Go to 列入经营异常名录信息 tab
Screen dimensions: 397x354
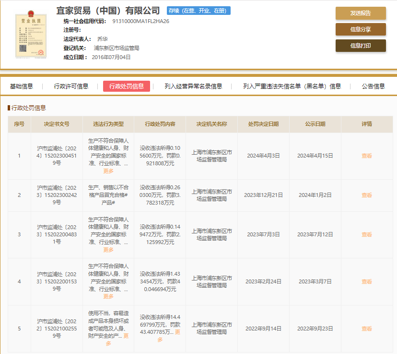(193, 86)
